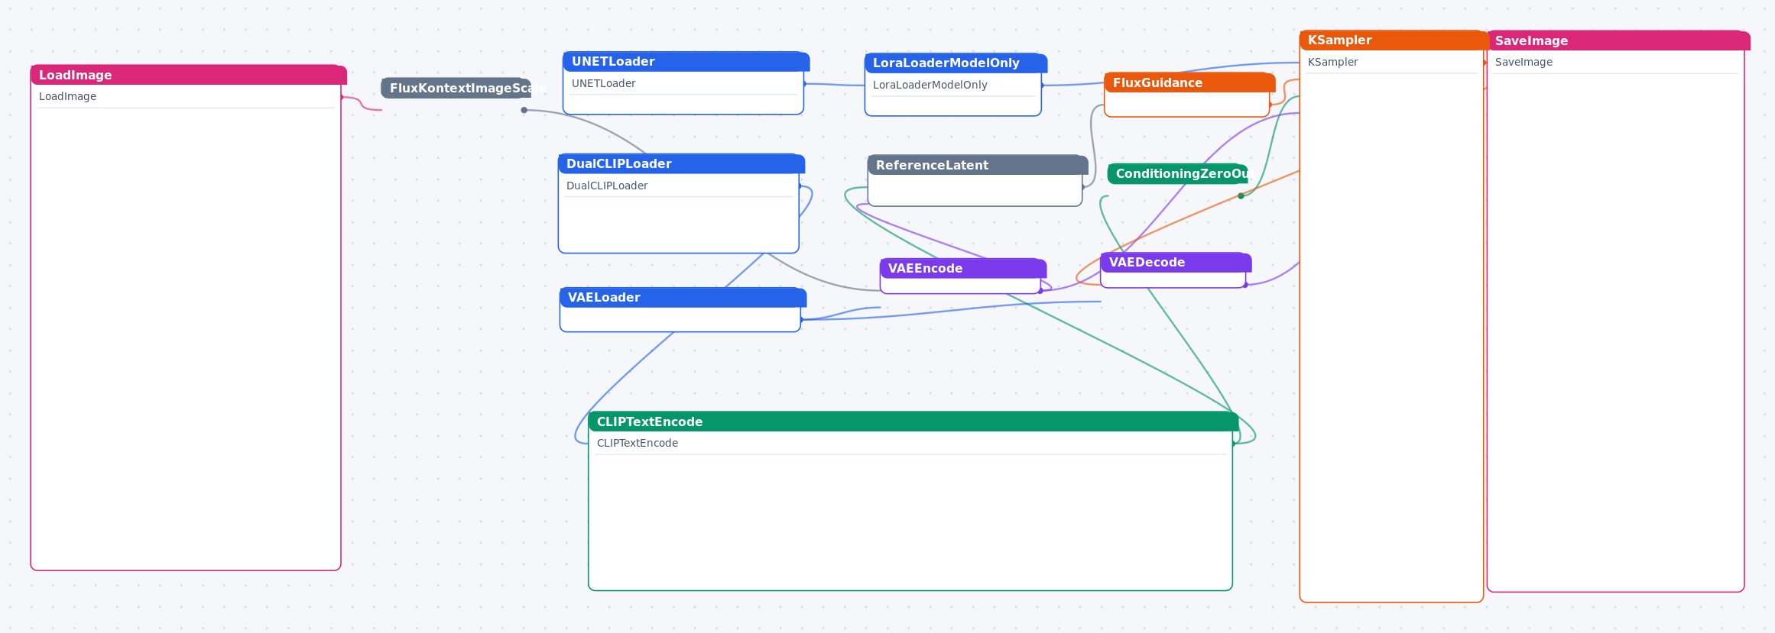Click the VAEDecode output port dot
Image resolution: width=1775 pixels, height=633 pixels.
click(1245, 285)
